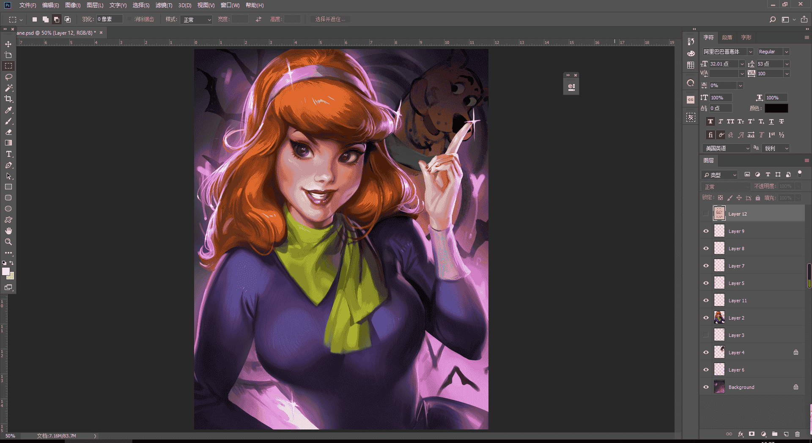Viewport: 812px width, 443px height.
Task: Select the Hand tool
Action: click(x=8, y=231)
